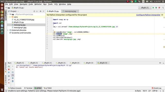Open the Refactor menu

pyautogui.click(x=38, y=4)
